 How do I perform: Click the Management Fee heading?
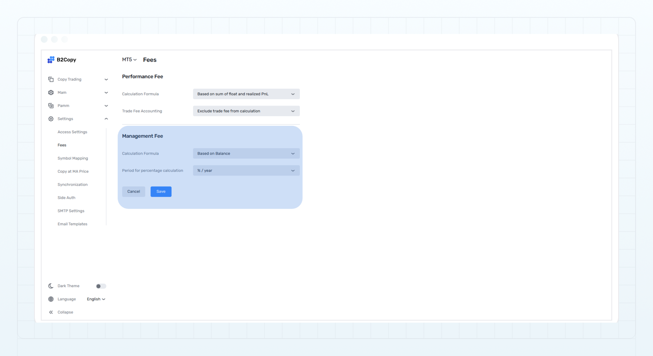pos(143,136)
